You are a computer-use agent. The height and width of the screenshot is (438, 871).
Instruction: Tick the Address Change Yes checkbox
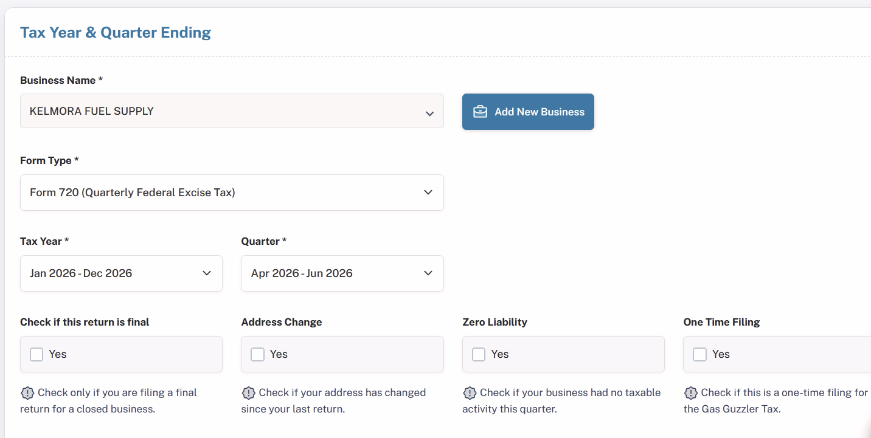257,354
